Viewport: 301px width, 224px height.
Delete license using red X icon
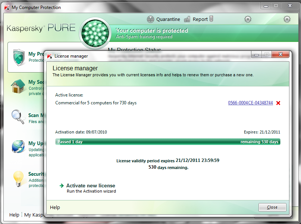[x=278, y=103]
